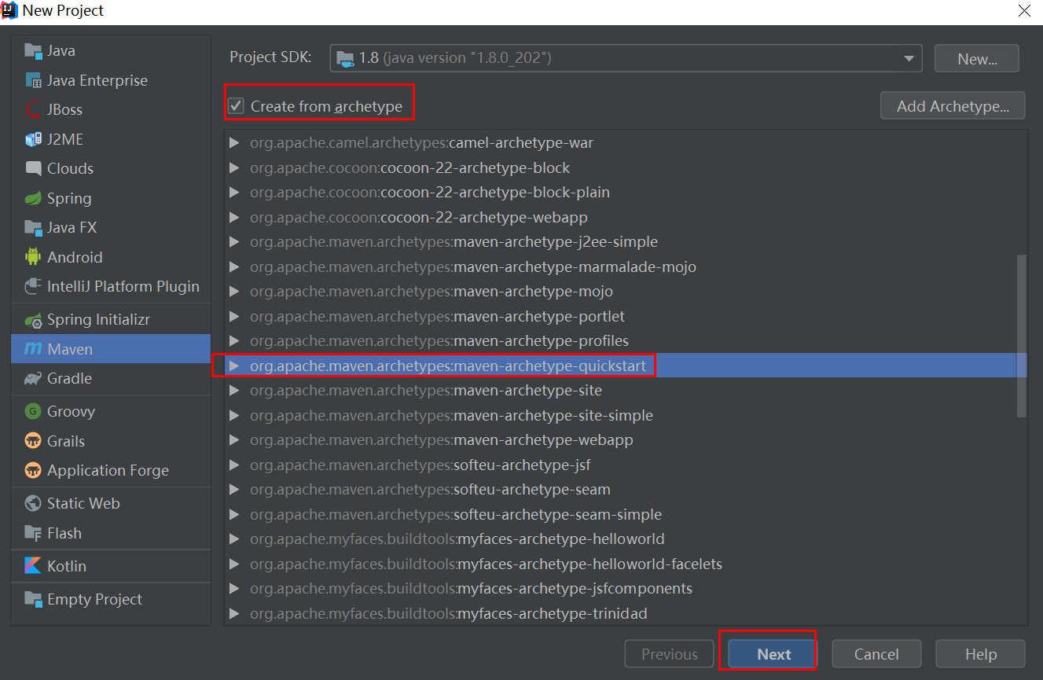Click the Android robot icon
Viewport: 1043px width, 680px height.
(x=33, y=257)
